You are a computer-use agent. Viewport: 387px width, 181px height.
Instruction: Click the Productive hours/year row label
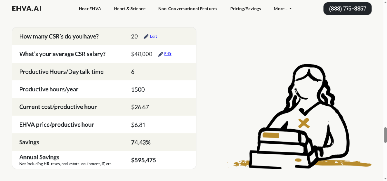click(x=49, y=89)
